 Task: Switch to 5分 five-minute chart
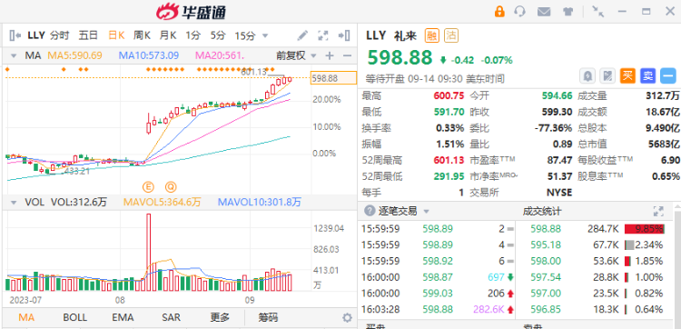(x=218, y=35)
